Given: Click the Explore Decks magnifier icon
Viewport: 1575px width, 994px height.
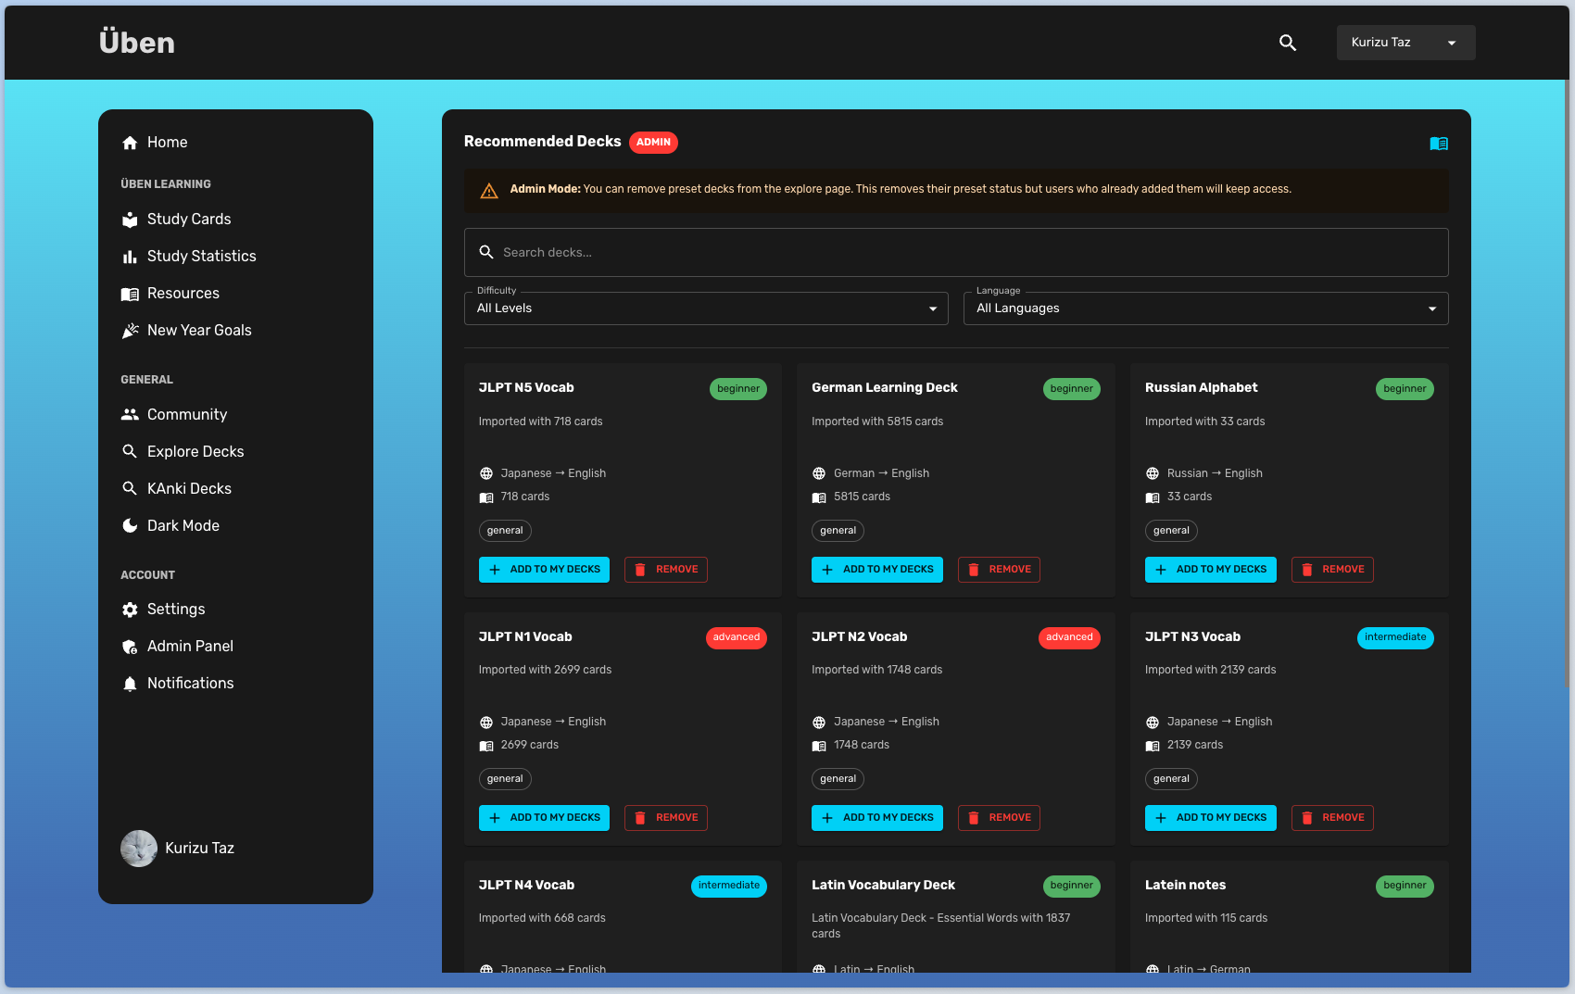Looking at the screenshot, I should tap(130, 452).
